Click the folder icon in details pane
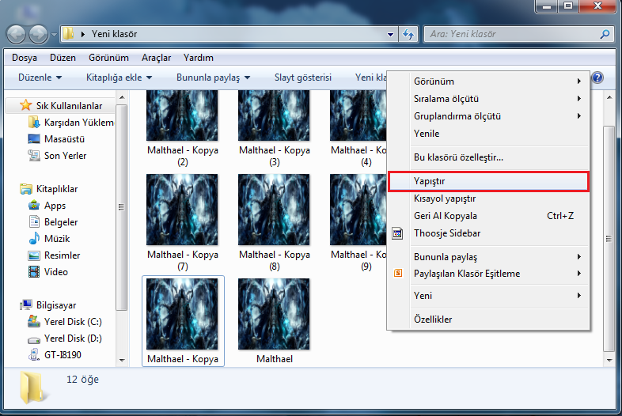The height and width of the screenshot is (416, 622). pyautogui.click(x=34, y=388)
